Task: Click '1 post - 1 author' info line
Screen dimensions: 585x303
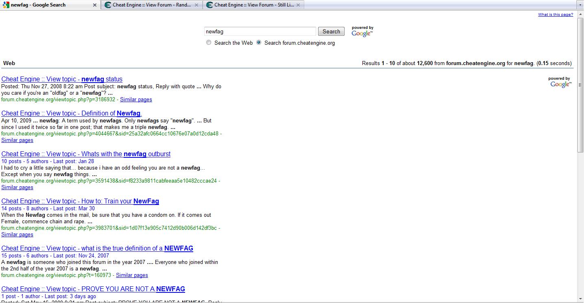Action: pyautogui.click(x=49, y=296)
